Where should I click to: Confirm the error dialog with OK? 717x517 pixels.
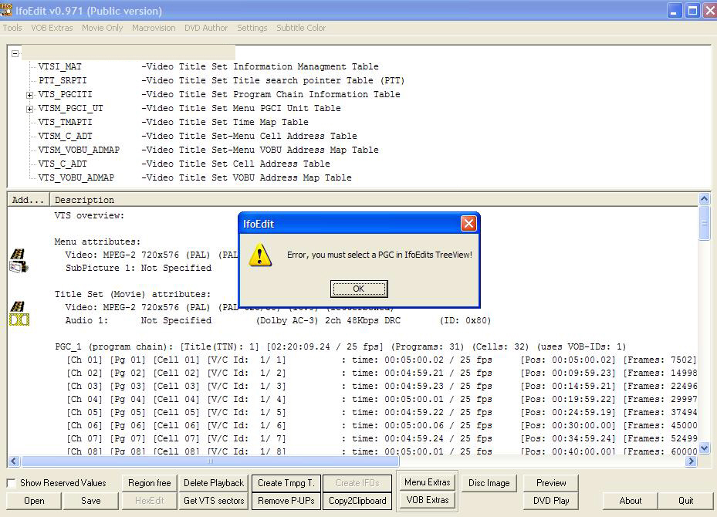click(359, 289)
